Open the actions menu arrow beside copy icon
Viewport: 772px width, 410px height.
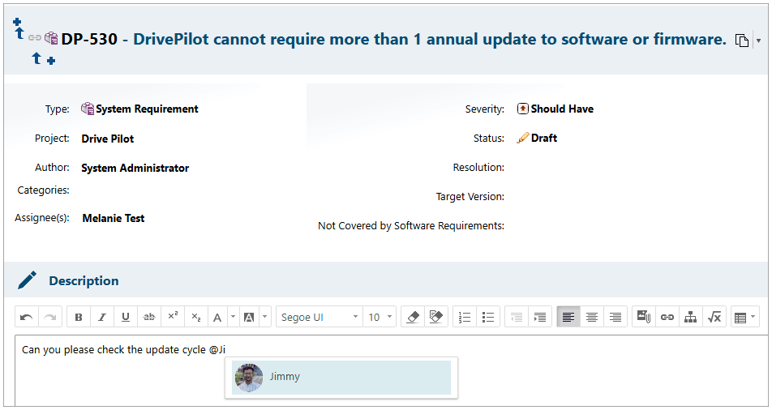click(x=758, y=40)
